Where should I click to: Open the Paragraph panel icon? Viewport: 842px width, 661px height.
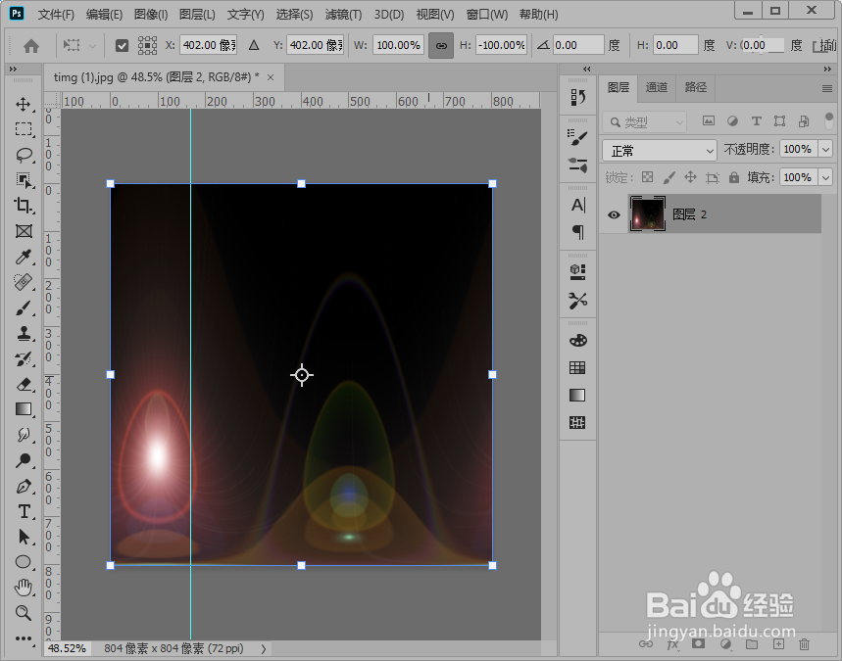coord(577,232)
